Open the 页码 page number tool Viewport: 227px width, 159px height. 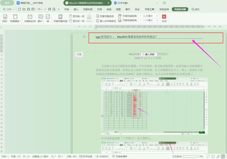(x=5, y=18)
